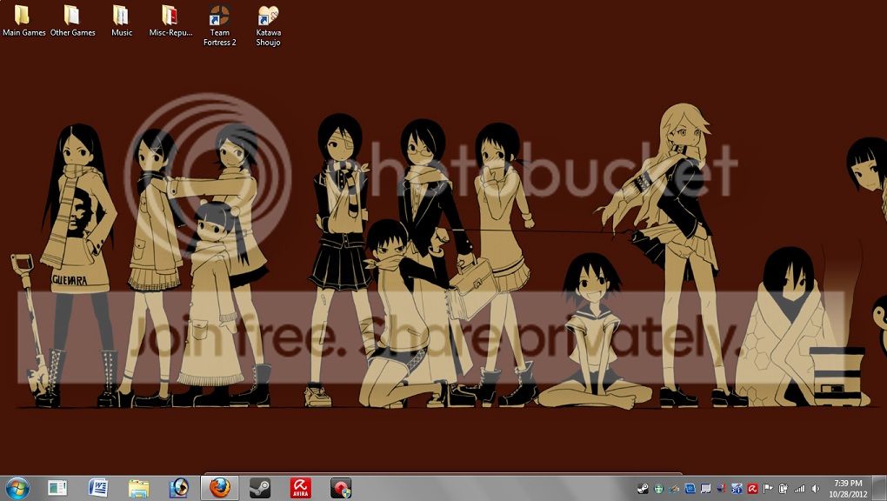Launch the Katawa Shoujo shortcut
This screenshot has height=501, width=887.
click(268, 26)
